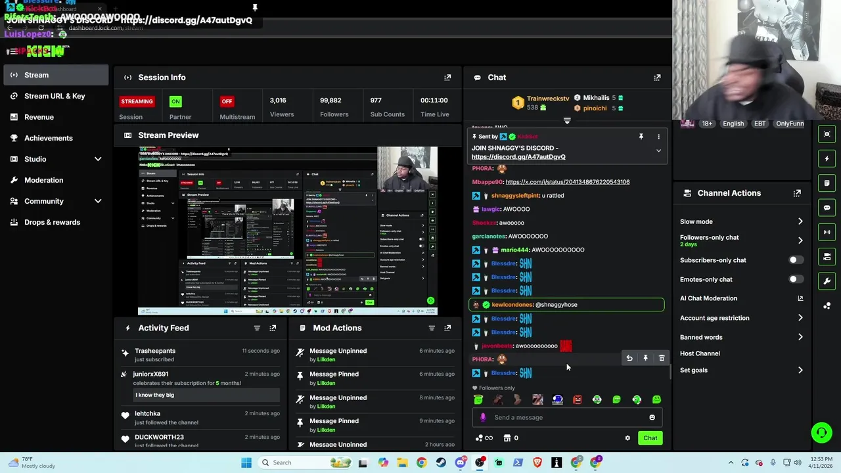Click the chat panel scrollbar
The image size is (841, 473).
click(670, 371)
